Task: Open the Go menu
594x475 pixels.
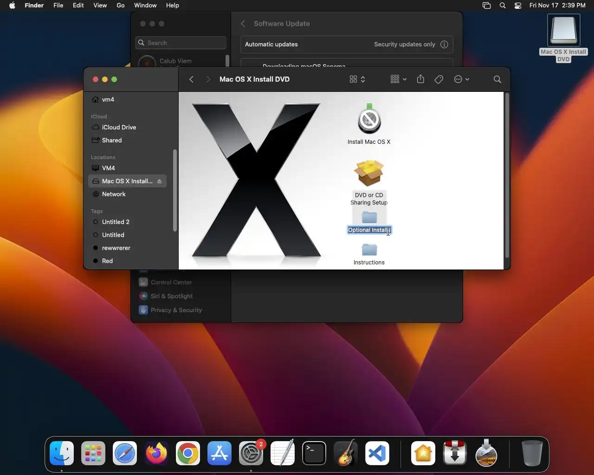Action: (x=121, y=6)
